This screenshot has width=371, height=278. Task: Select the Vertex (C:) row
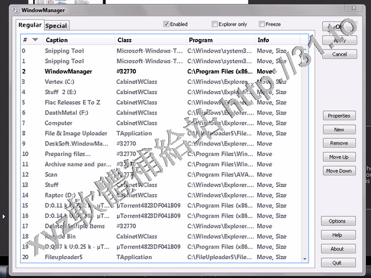(x=161, y=82)
